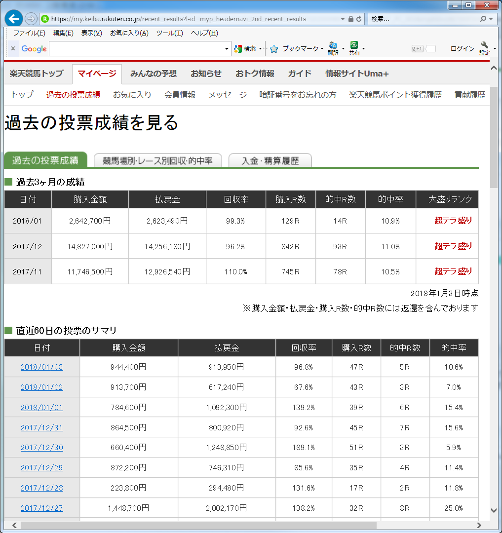Open the ガイド tab

pos(300,74)
